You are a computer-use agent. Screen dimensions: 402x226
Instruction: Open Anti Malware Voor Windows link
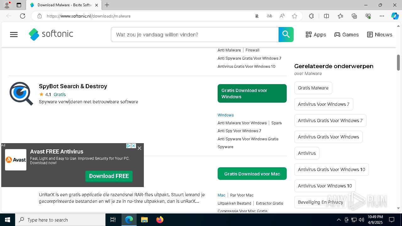[242, 123]
